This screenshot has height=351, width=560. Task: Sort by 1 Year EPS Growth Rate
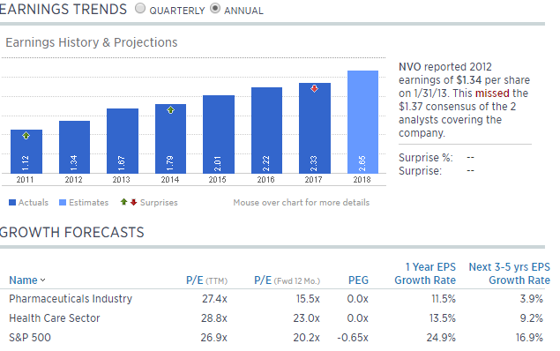pyautogui.click(x=425, y=273)
